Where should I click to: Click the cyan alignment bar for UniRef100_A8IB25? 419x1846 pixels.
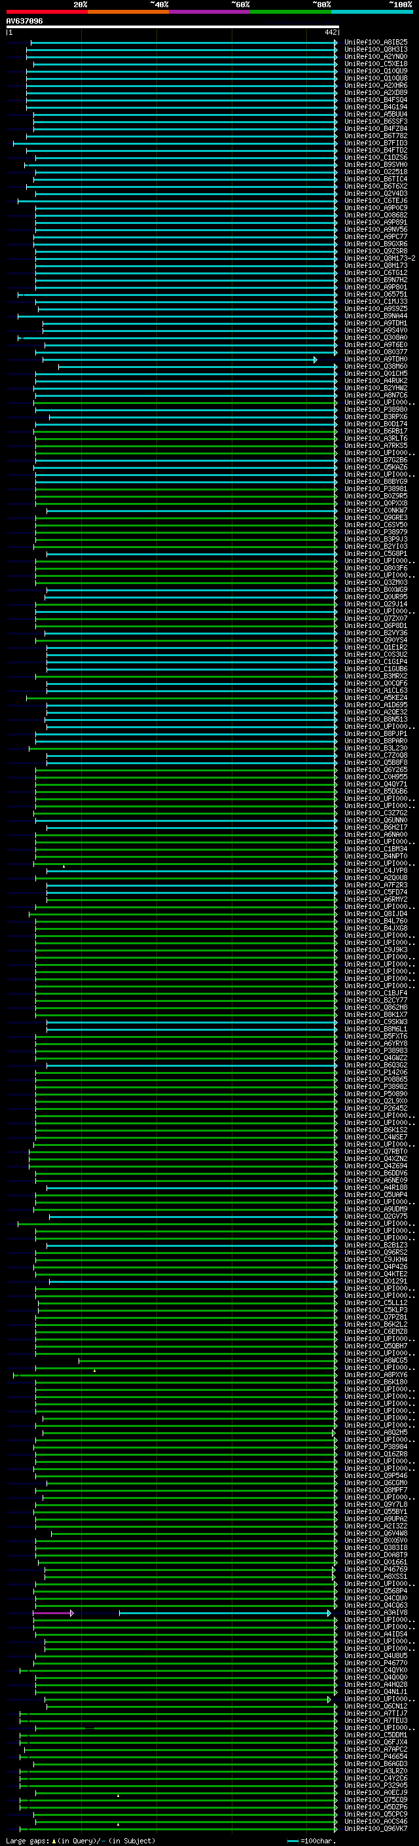point(184,43)
